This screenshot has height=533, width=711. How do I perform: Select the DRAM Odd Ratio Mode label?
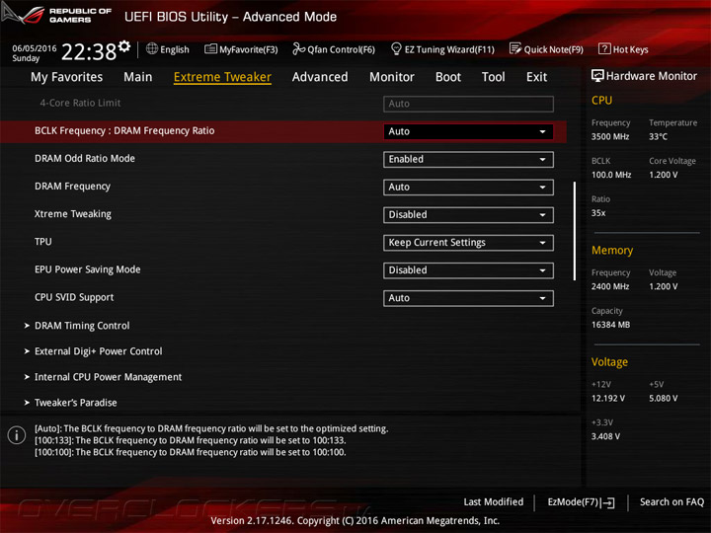[x=85, y=159]
